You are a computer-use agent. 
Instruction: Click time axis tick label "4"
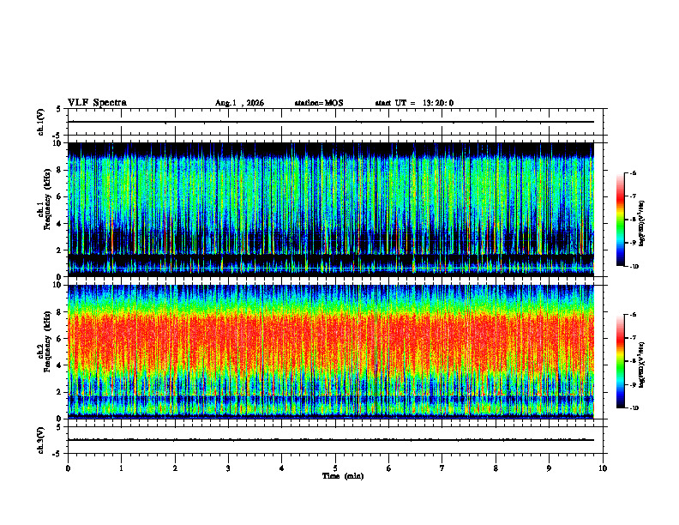pyautogui.click(x=281, y=468)
